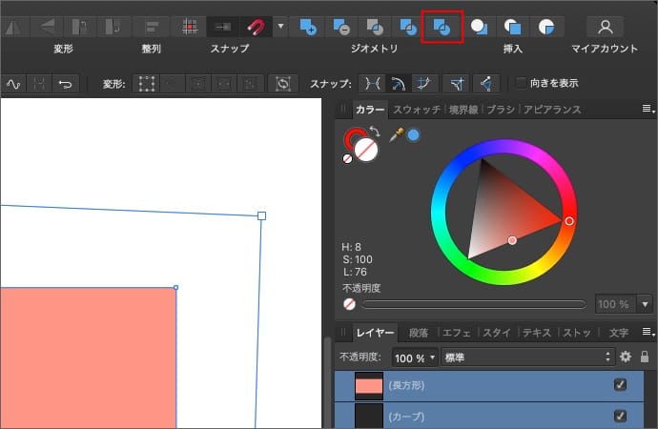This screenshot has height=429, width=658.
Task: Swap stroke and fill colors arrow
Action: 375,133
